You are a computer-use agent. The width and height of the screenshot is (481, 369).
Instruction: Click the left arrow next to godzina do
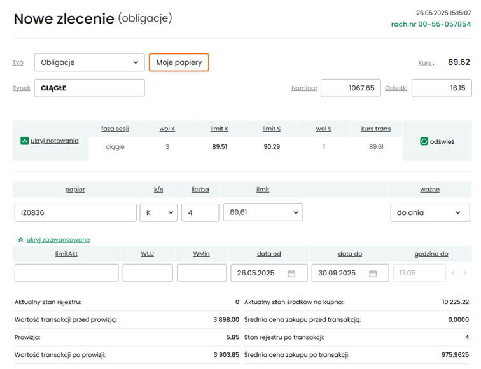(453, 273)
